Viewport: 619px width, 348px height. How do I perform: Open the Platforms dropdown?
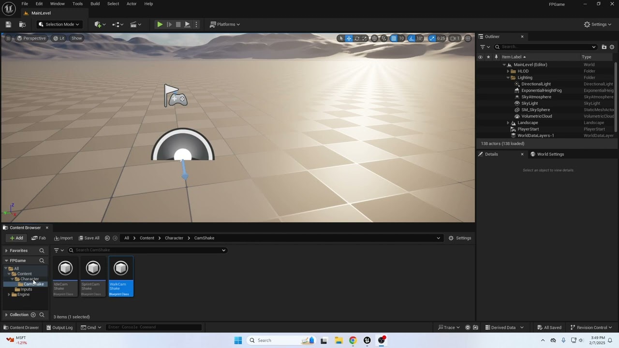coord(225,24)
